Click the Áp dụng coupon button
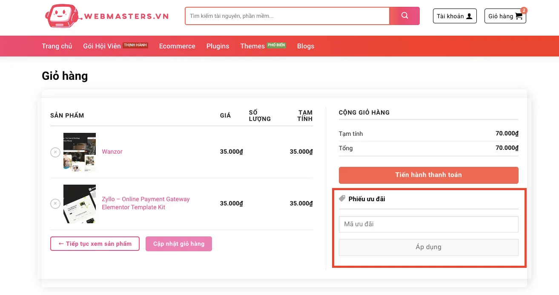559x295 pixels. (x=428, y=247)
